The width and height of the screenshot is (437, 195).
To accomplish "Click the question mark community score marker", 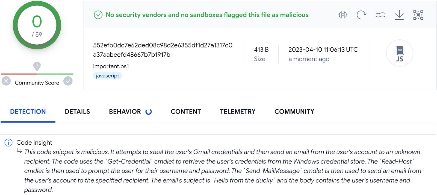I will pyautogui.click(x=37, y=66).
